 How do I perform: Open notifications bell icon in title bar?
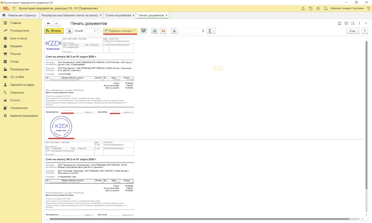point(303,9)
